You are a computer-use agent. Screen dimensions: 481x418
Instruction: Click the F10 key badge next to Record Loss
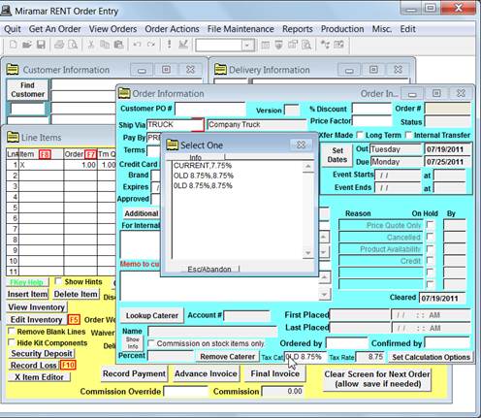[68, 365]
